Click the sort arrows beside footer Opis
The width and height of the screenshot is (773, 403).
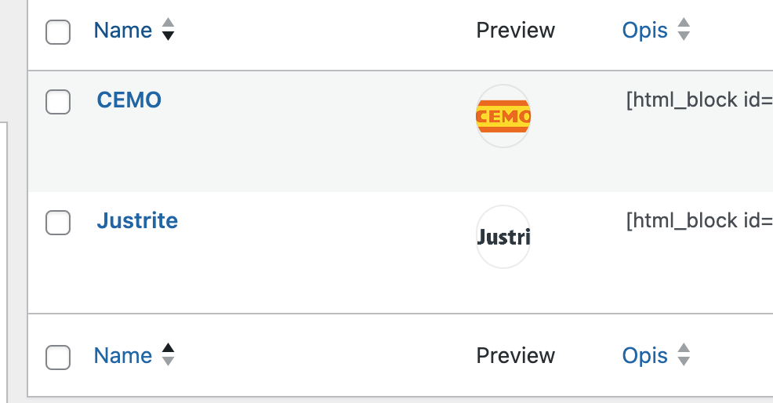[x=684, y=355]
